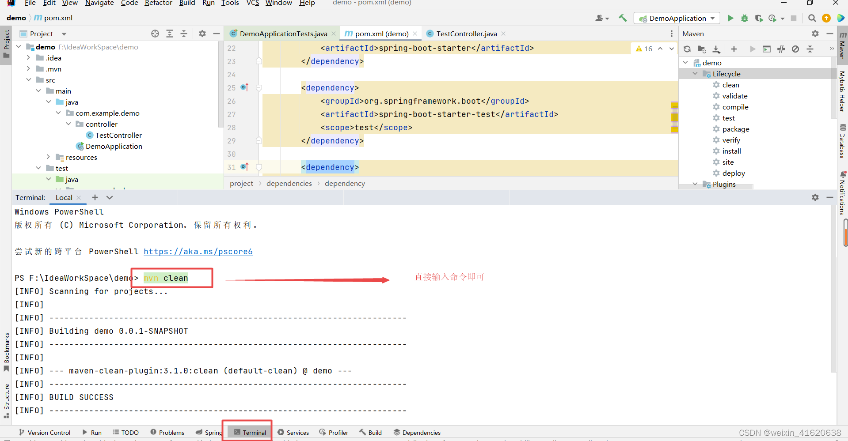
Task: Click dependencies breadcrumb in editor
Action: tap(289, 183)
